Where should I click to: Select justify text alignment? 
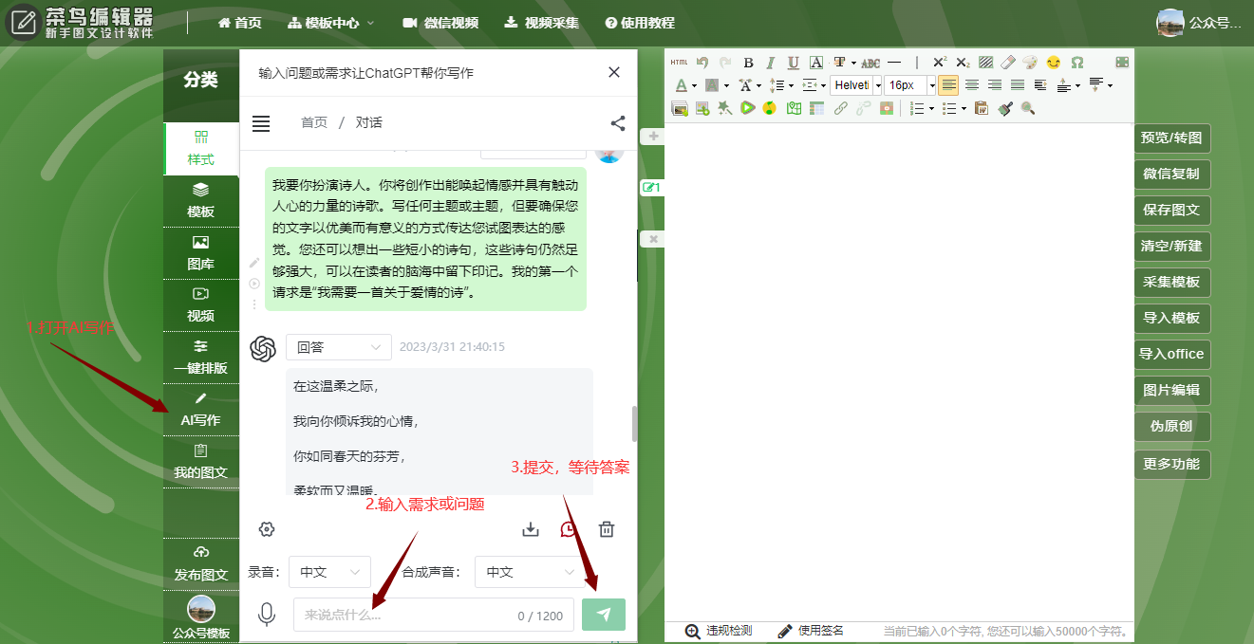tap(1018, 85)
